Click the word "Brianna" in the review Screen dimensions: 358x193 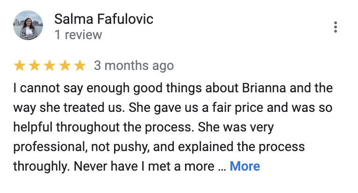(x=264, y=88)
